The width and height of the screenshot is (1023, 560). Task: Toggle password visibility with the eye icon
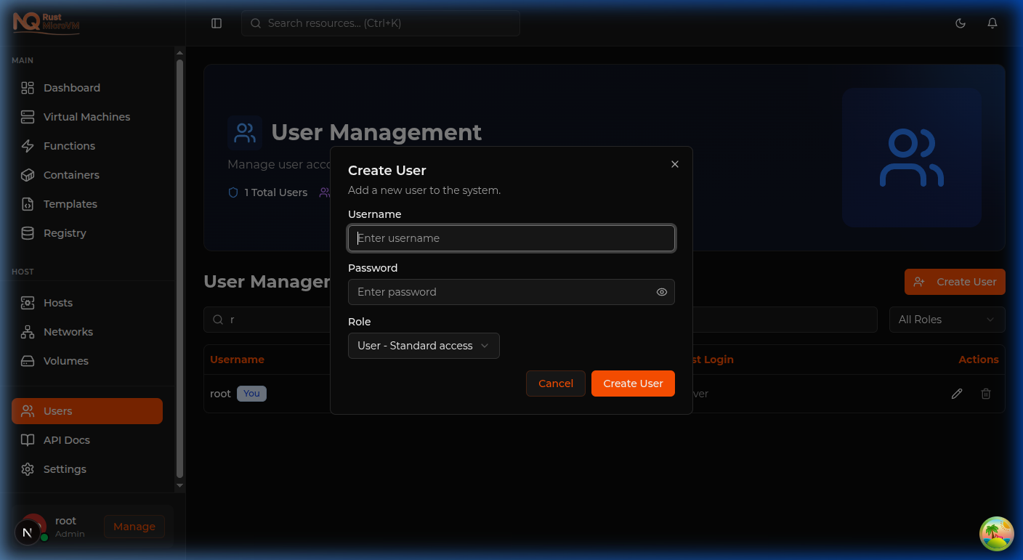tap(661, 291)
